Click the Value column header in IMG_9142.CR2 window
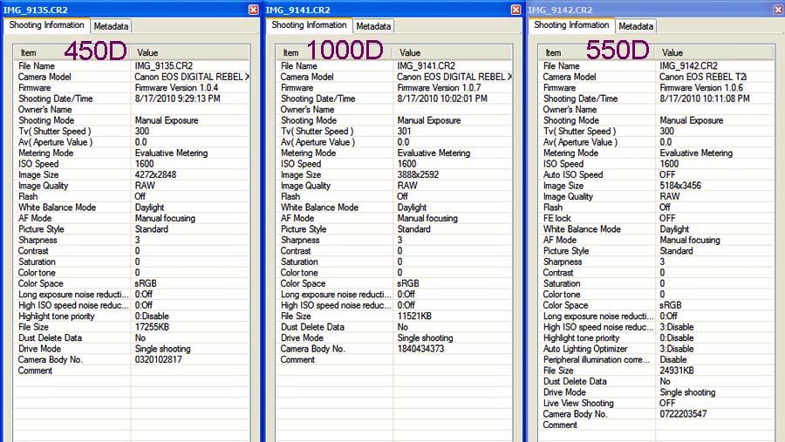 click(715, 52)
